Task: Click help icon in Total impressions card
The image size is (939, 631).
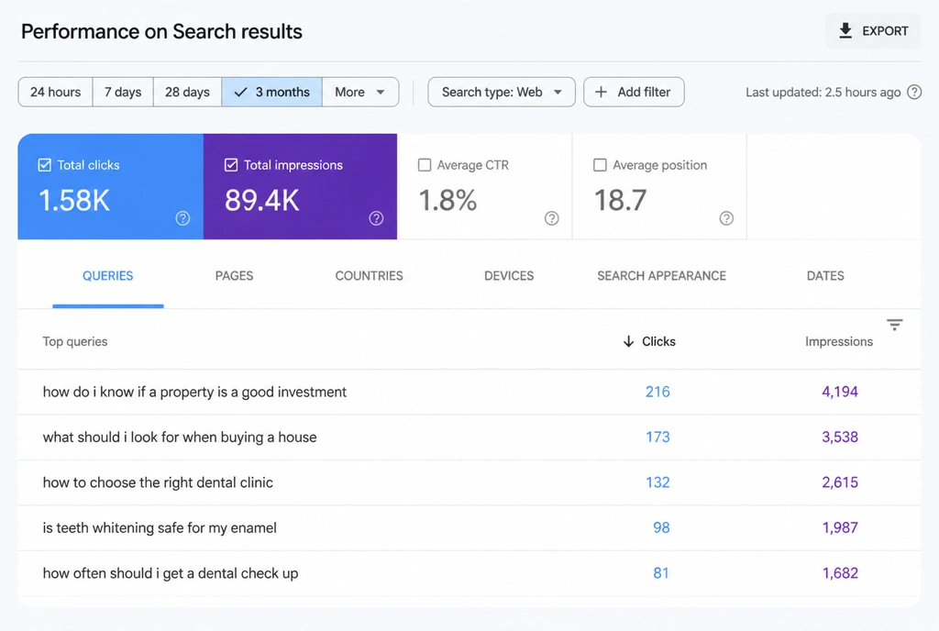Action: tap(376, 218)
